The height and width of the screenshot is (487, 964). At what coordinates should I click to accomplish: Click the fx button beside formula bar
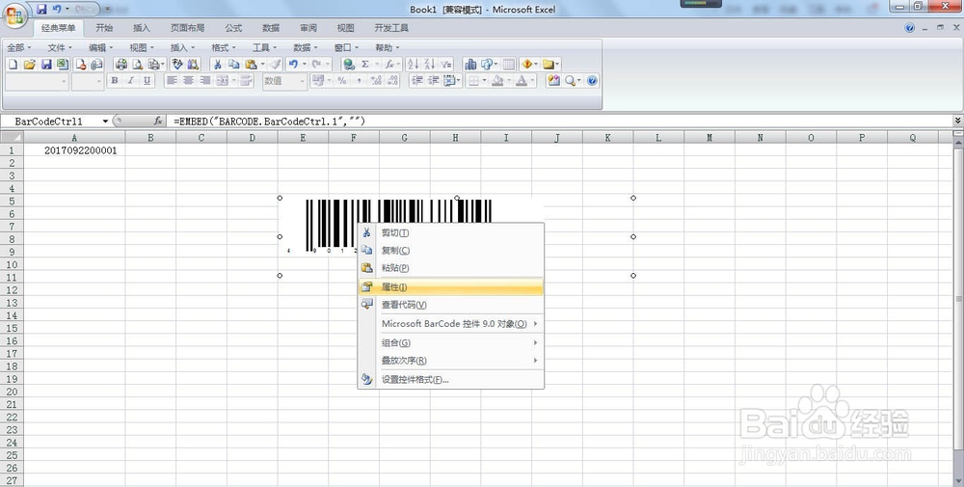[158, 122]
